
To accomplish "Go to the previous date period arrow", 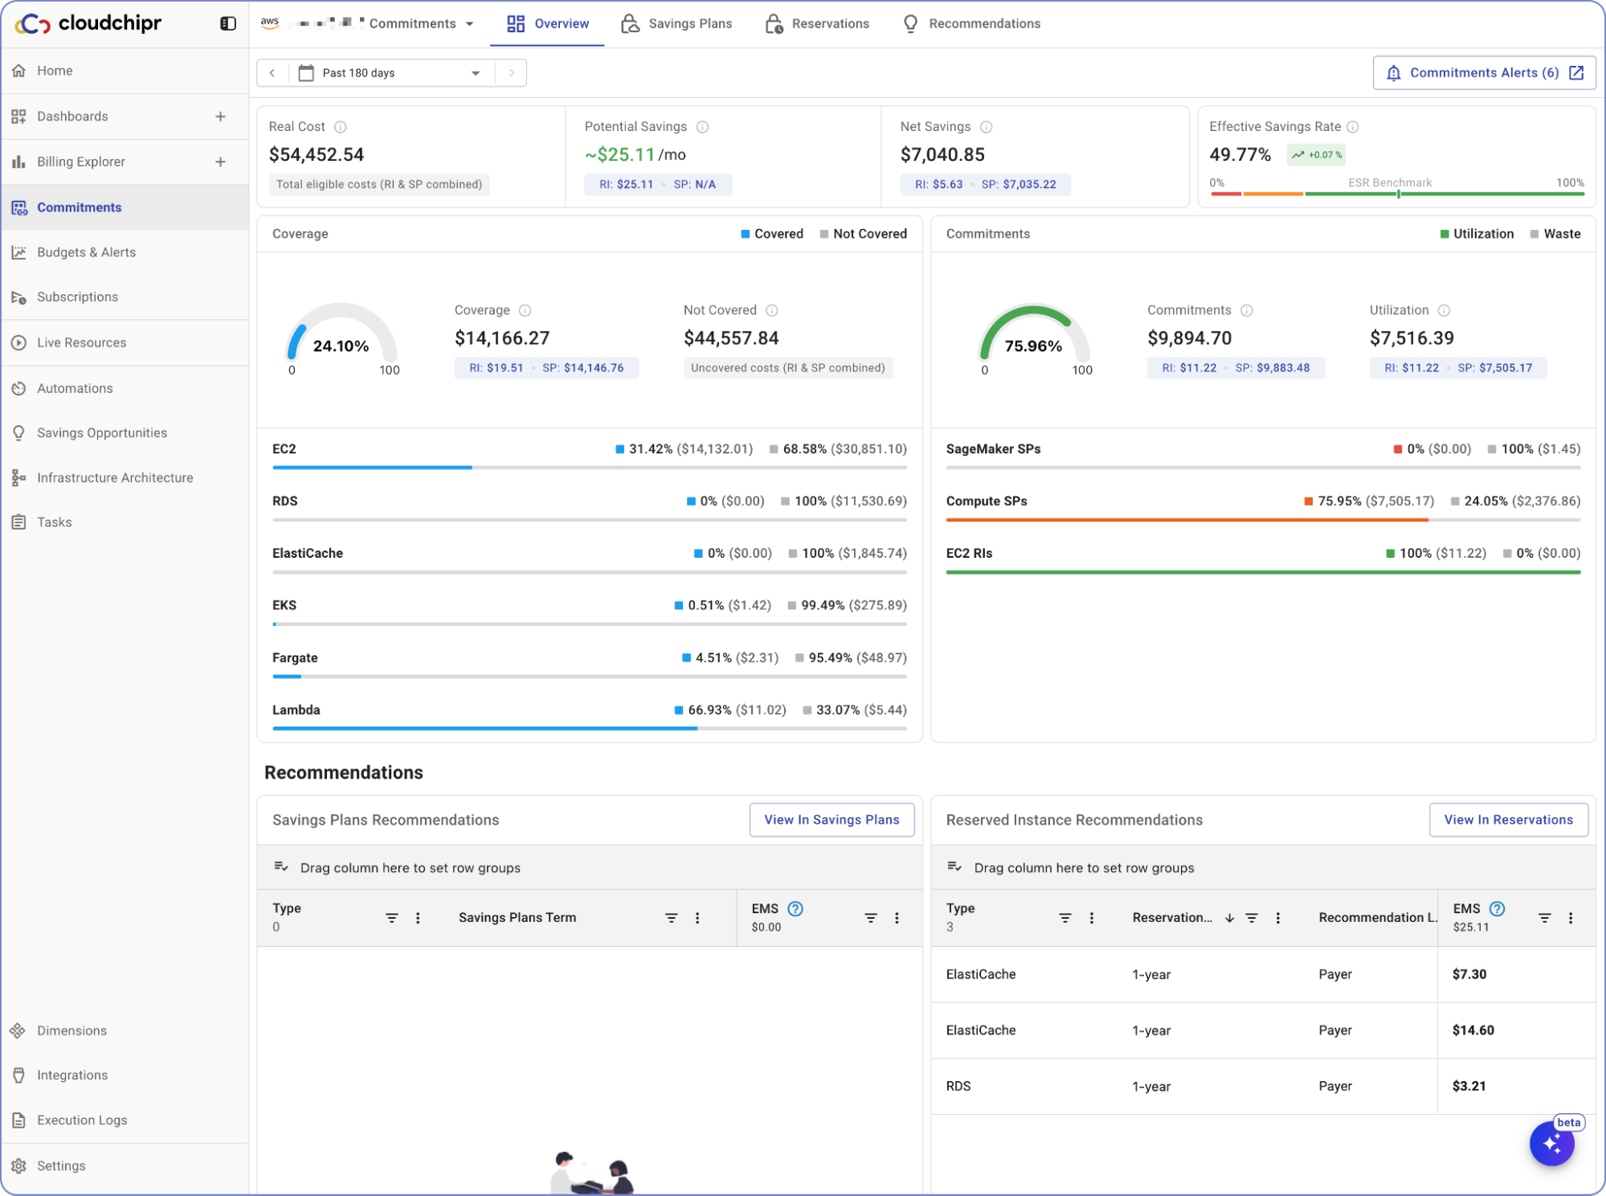I will pos(272,73).
